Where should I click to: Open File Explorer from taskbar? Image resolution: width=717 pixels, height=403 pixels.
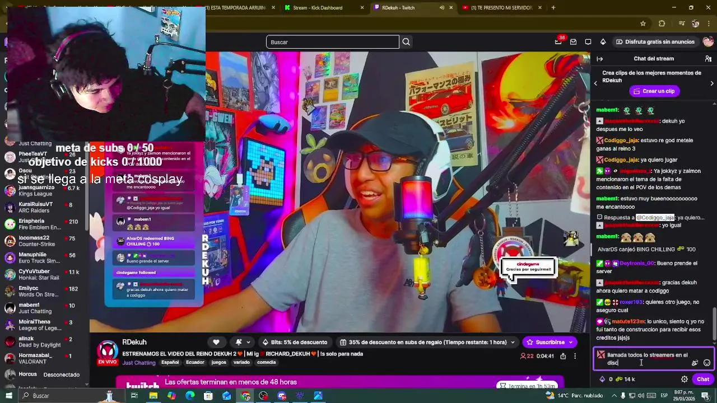pos(153,396)
